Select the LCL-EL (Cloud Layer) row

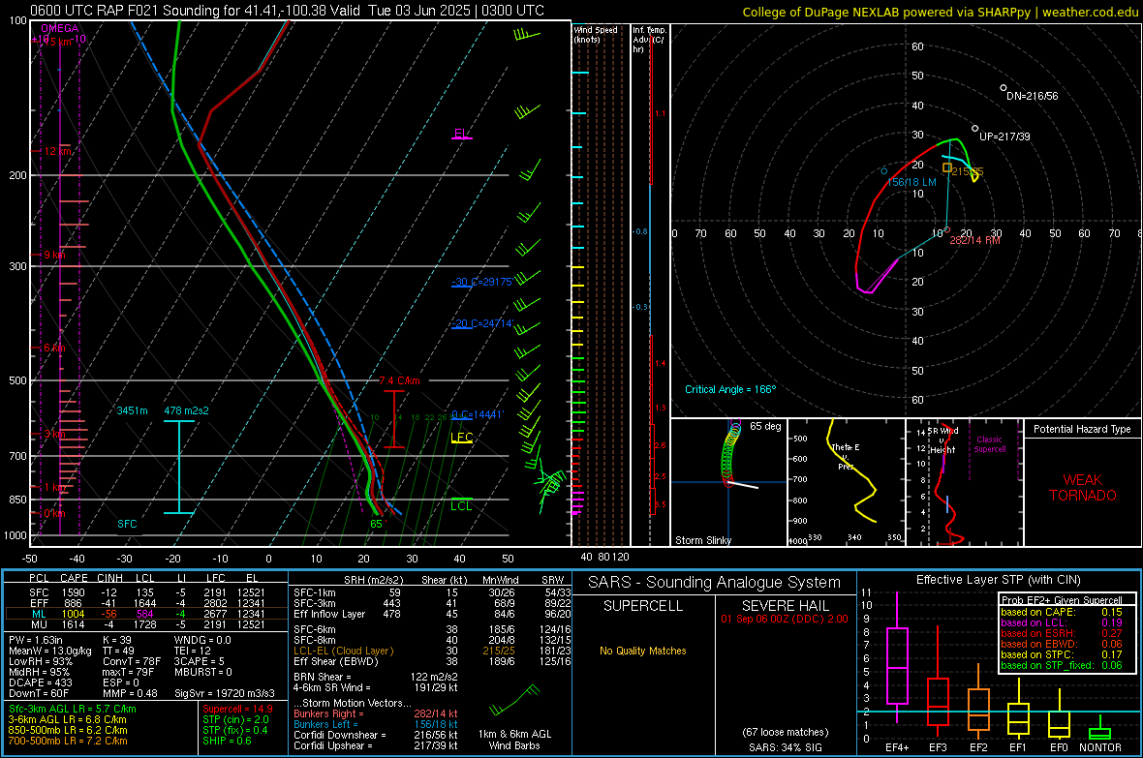point(432,651)
